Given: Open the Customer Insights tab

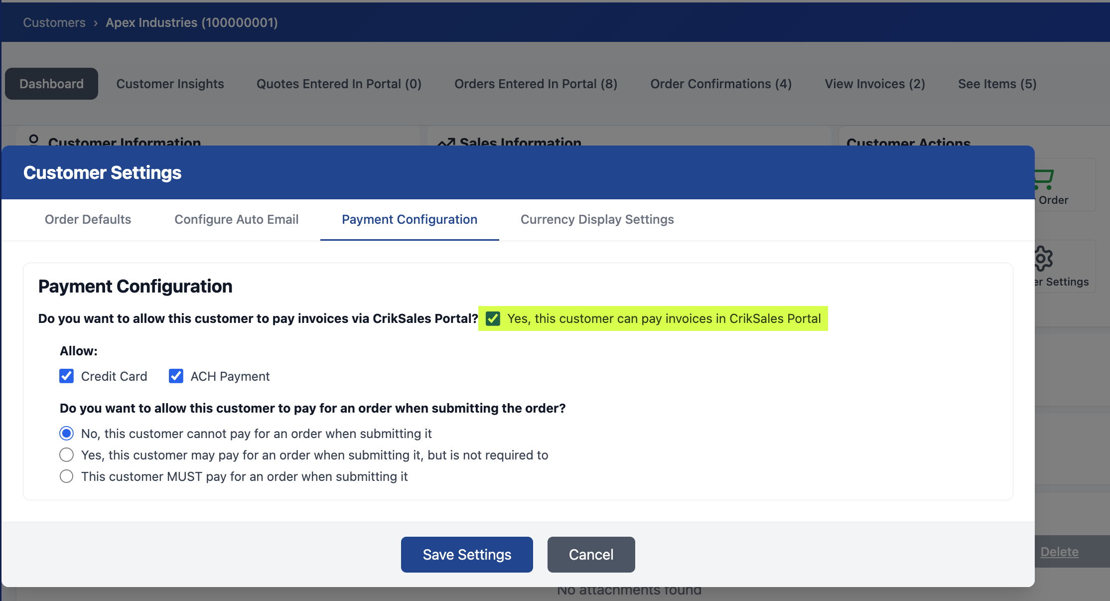Looking at the screenshot, I should [170, 84].
